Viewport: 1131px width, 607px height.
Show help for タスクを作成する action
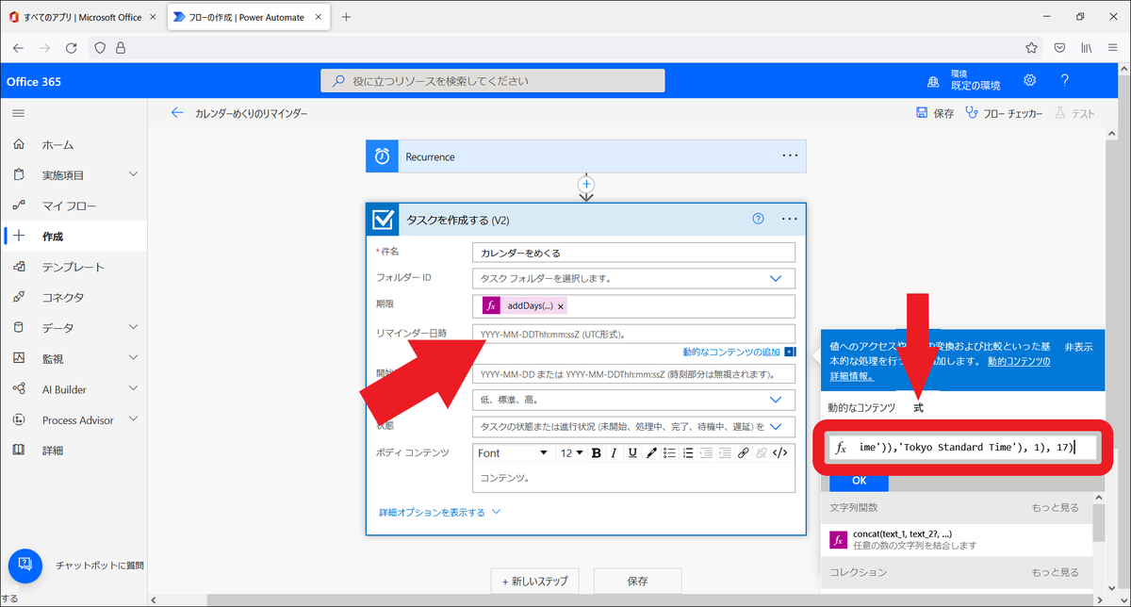[x=758, y=219]
